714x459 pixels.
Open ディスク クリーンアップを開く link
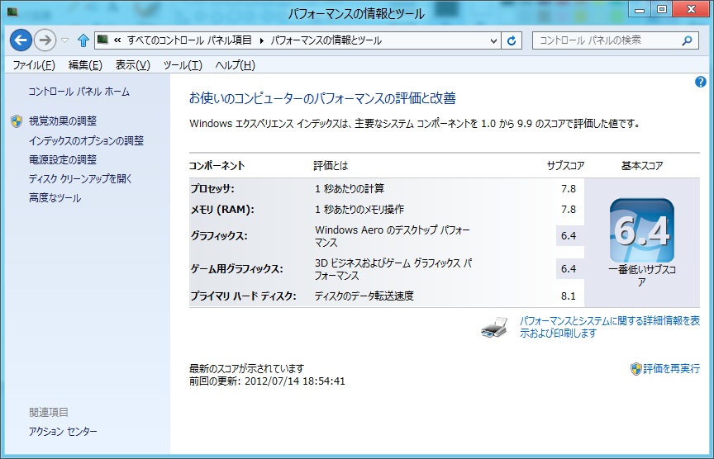tap(80, 179)
